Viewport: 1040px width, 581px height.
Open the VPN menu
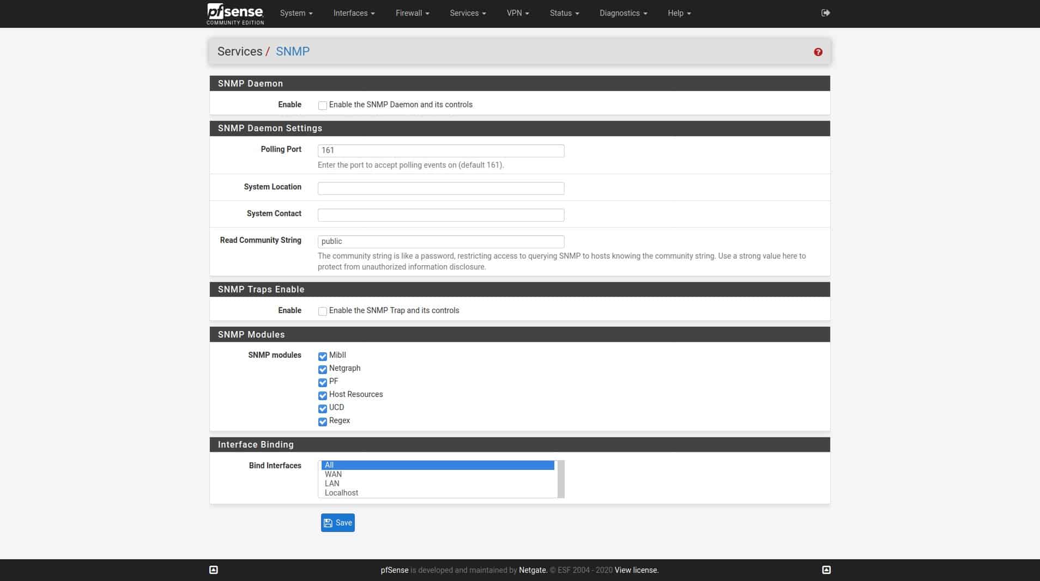click(518, 13)
